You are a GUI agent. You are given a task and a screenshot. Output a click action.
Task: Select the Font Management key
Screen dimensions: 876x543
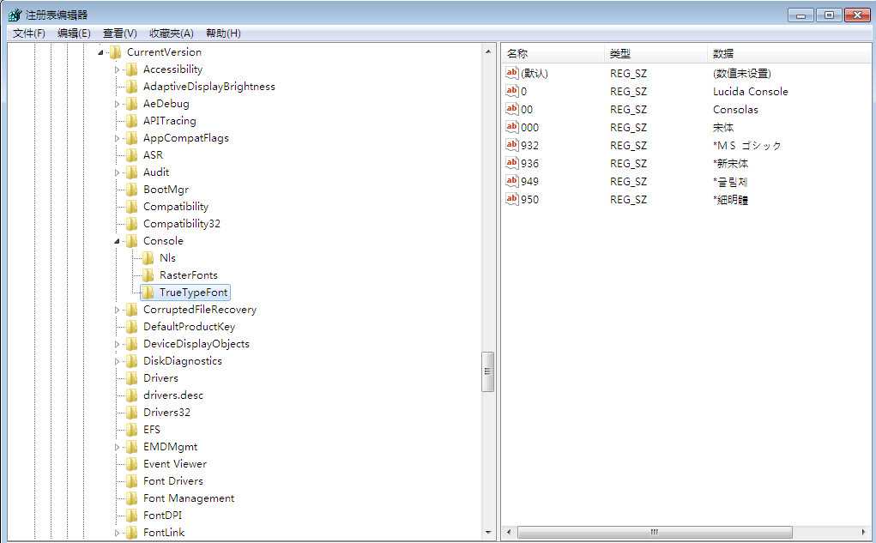click(189, 499)
